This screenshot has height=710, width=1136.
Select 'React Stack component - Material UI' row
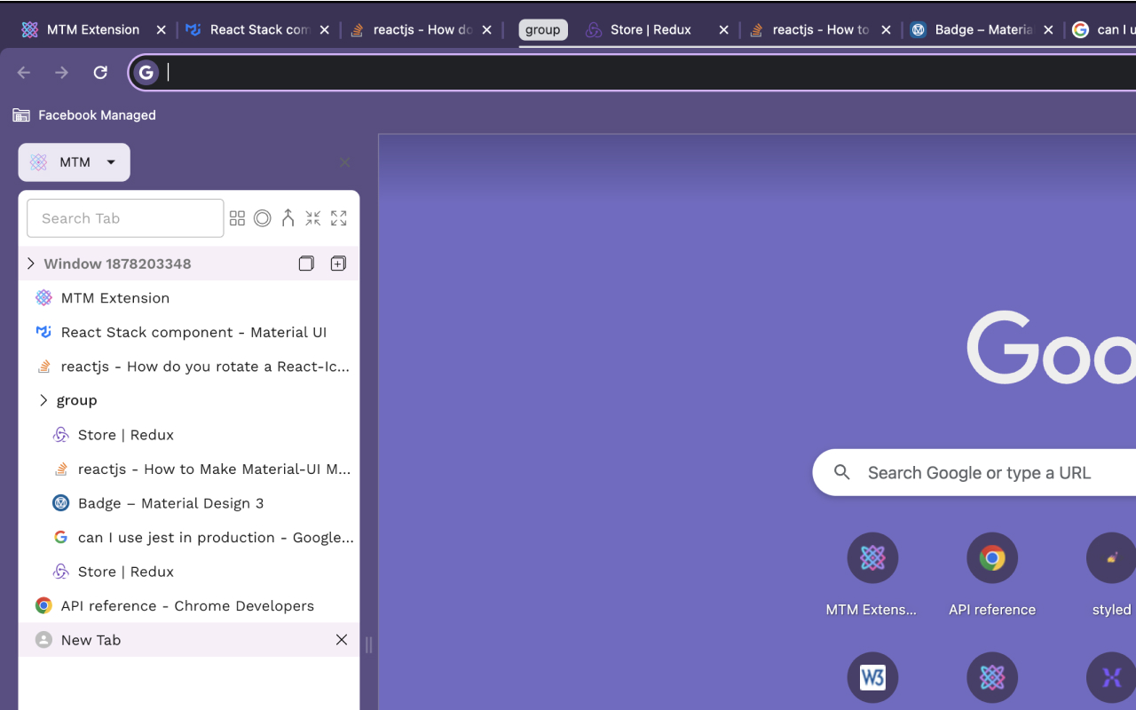tap(189, 333)
